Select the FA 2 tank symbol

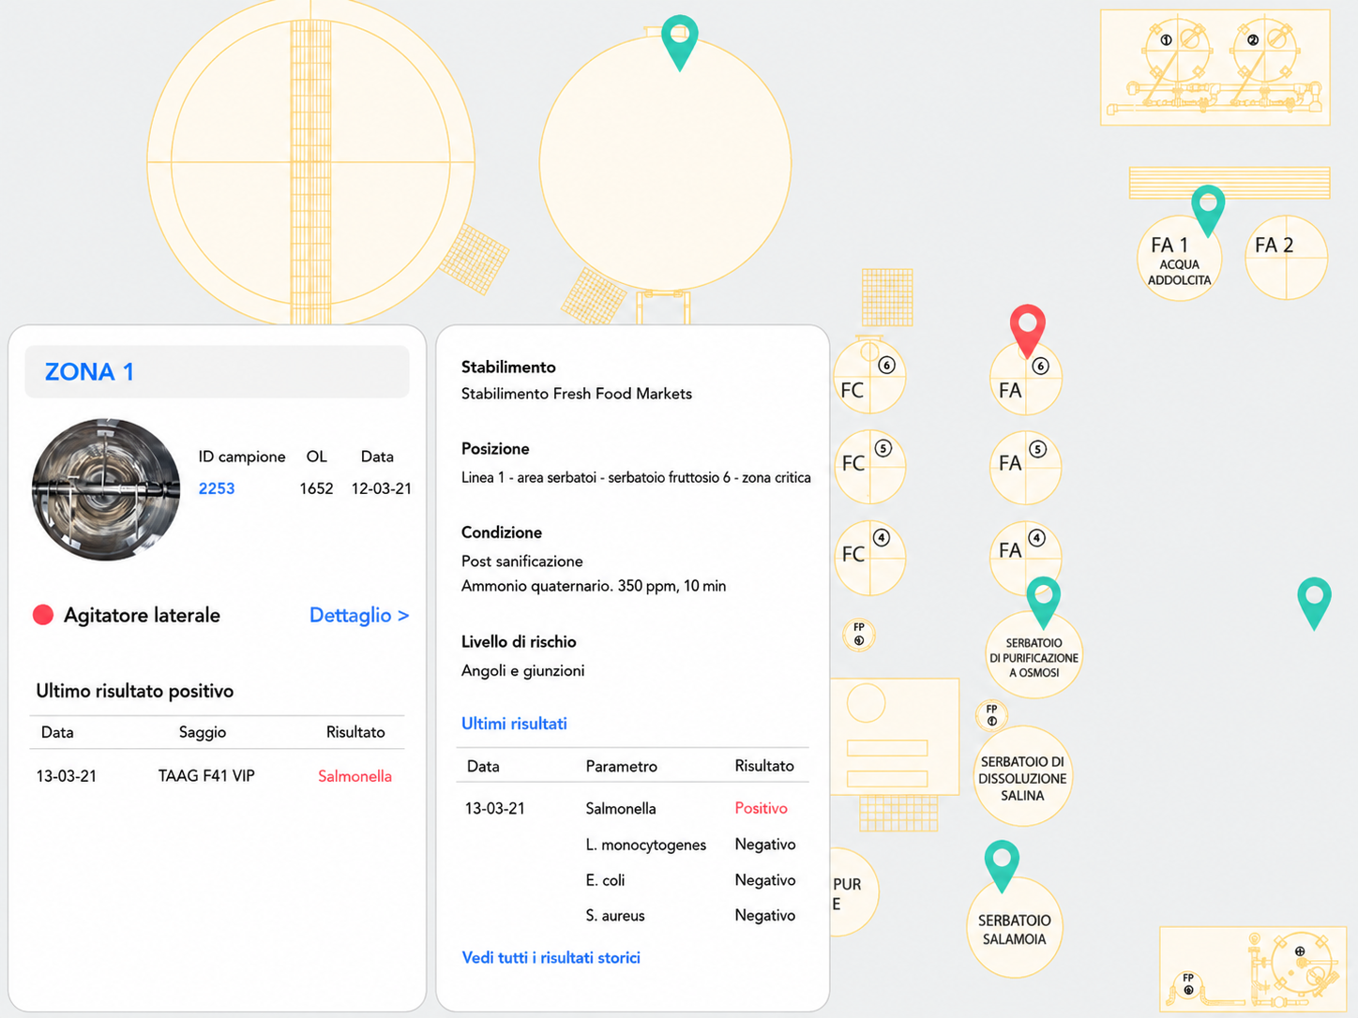tap(1286, 258)
